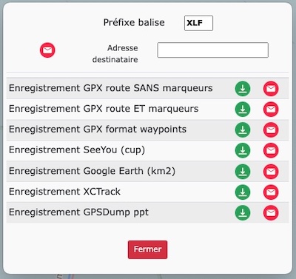Email Google Earth (km2) file
Image resolution: width=296 pixels, height=279 pixels.
(x=271, y=172)
